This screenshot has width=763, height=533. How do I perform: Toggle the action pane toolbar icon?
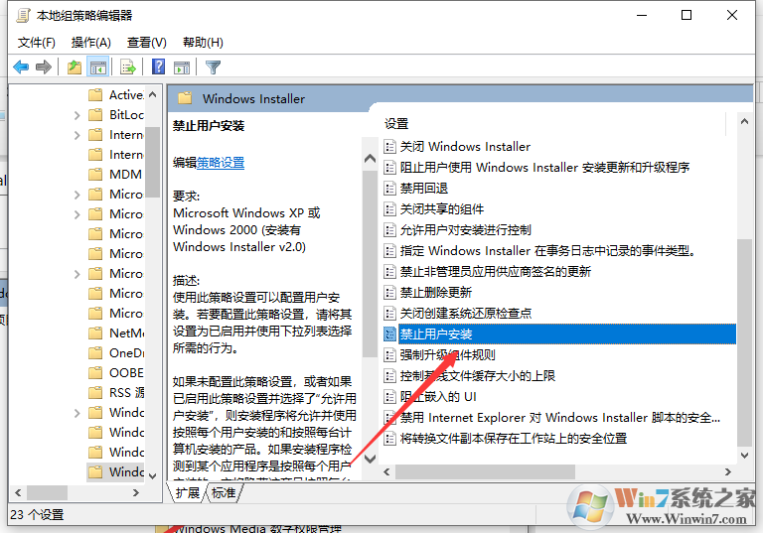[x=182, y=67]
